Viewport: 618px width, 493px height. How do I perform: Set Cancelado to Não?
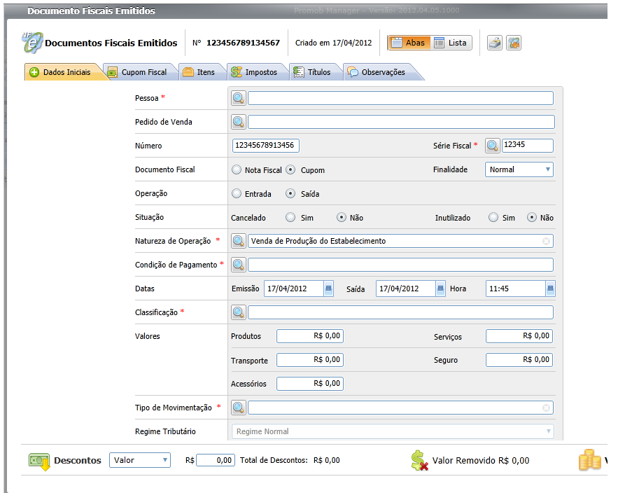tap(342, 217)
